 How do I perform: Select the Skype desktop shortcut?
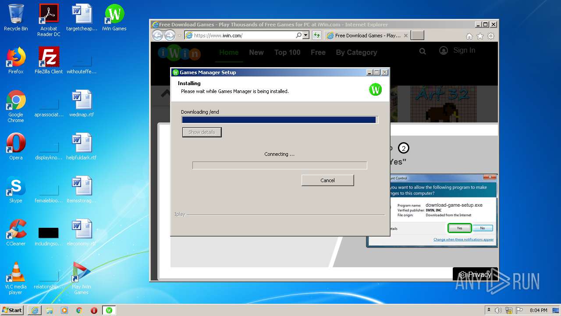point(16,190)
